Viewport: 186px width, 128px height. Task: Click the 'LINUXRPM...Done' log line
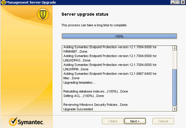76,69
